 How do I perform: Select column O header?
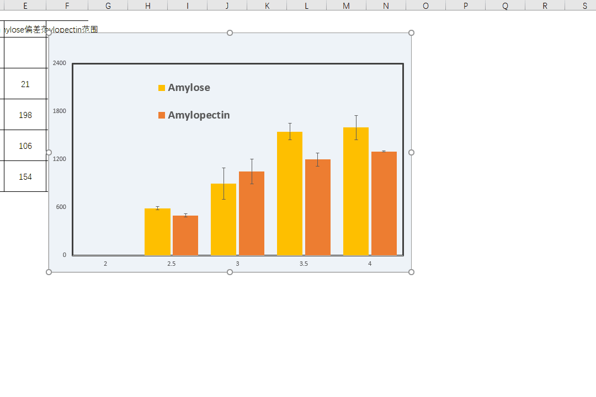pos(425,6)
